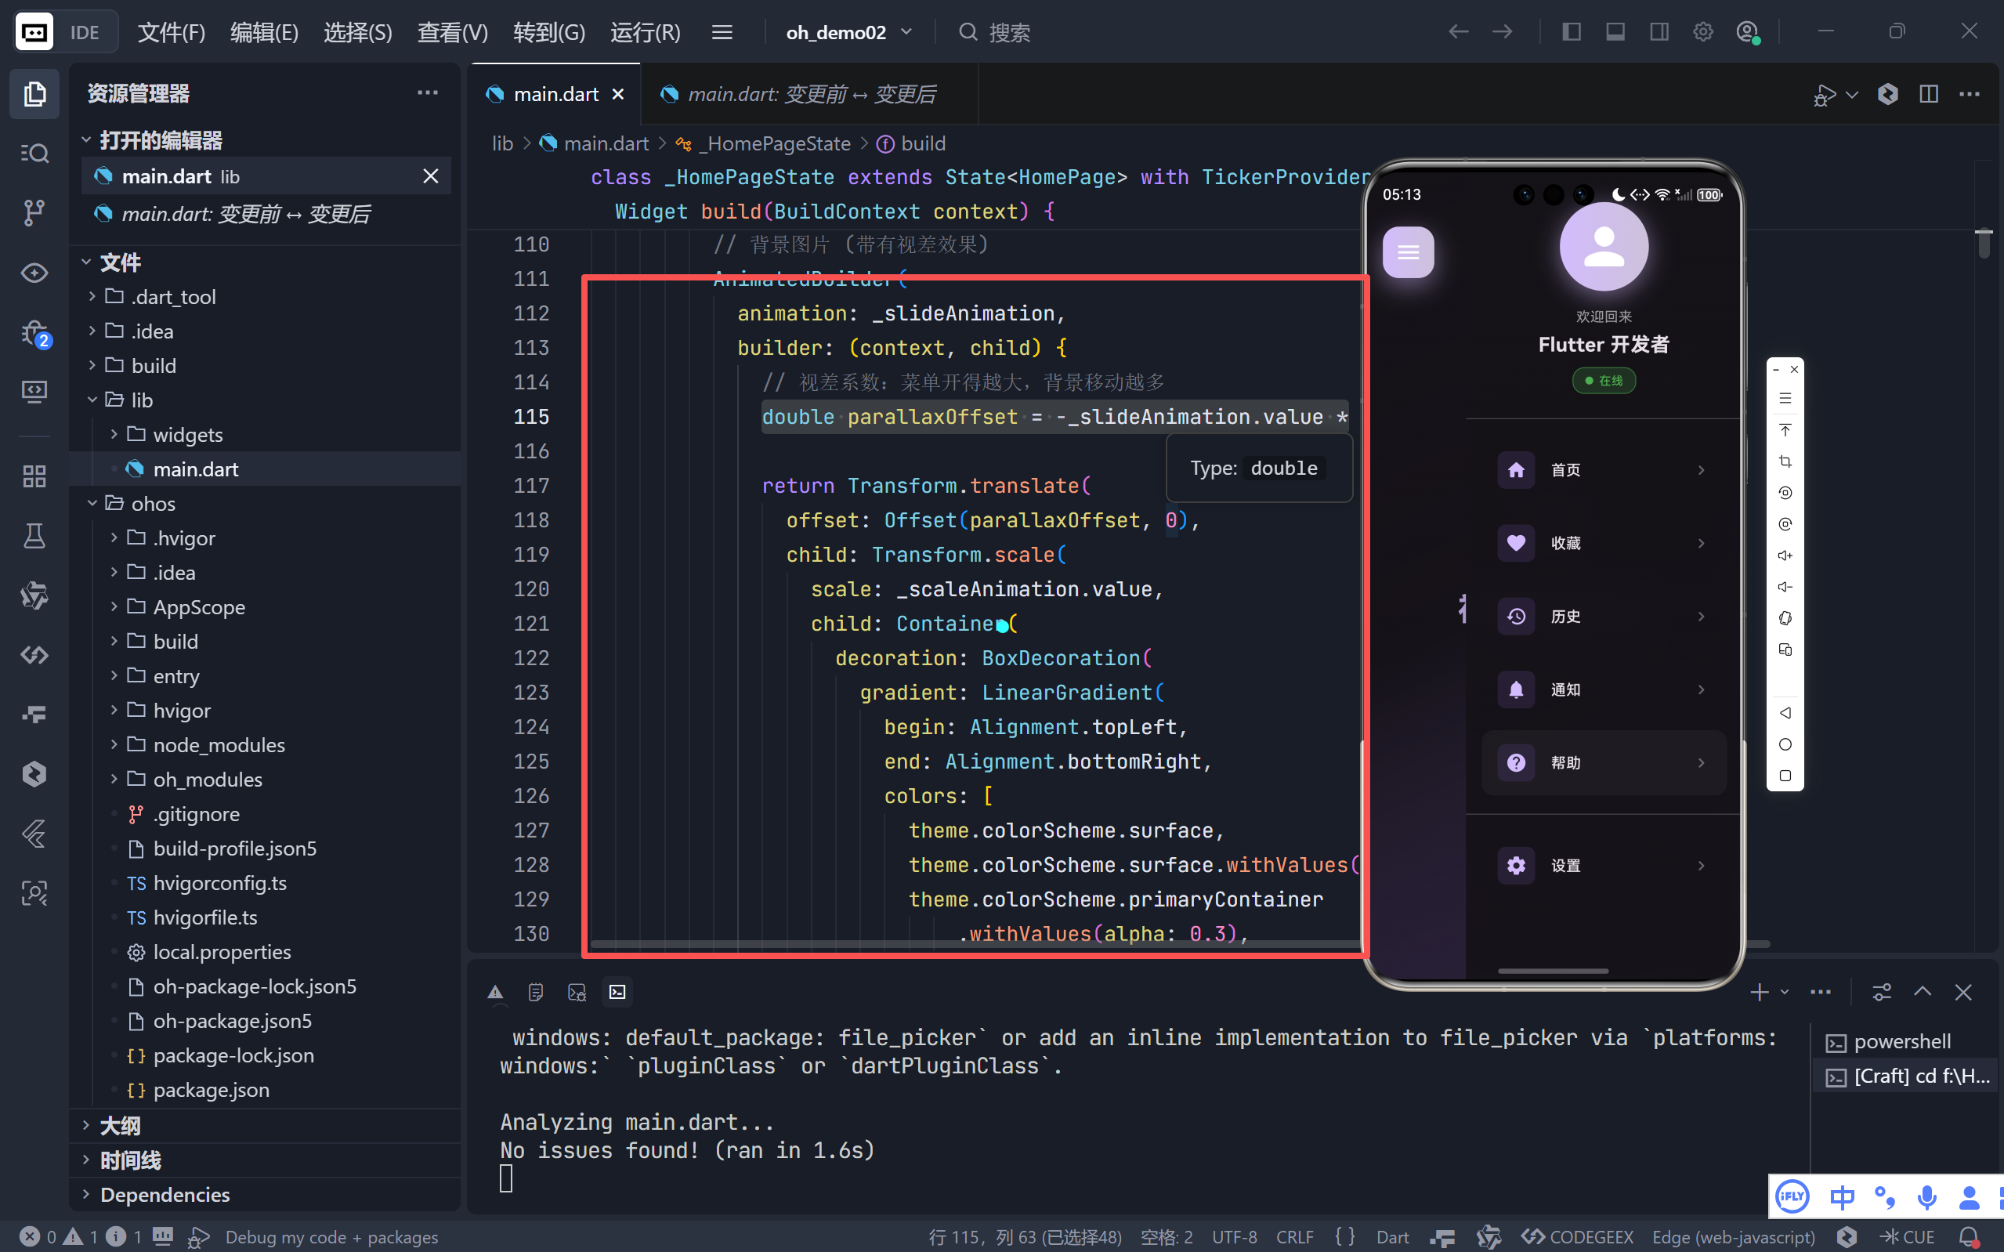Switch to main.dart 变更前↔变更后 diff tab
2004x1252 pixels.
point(809,94)
